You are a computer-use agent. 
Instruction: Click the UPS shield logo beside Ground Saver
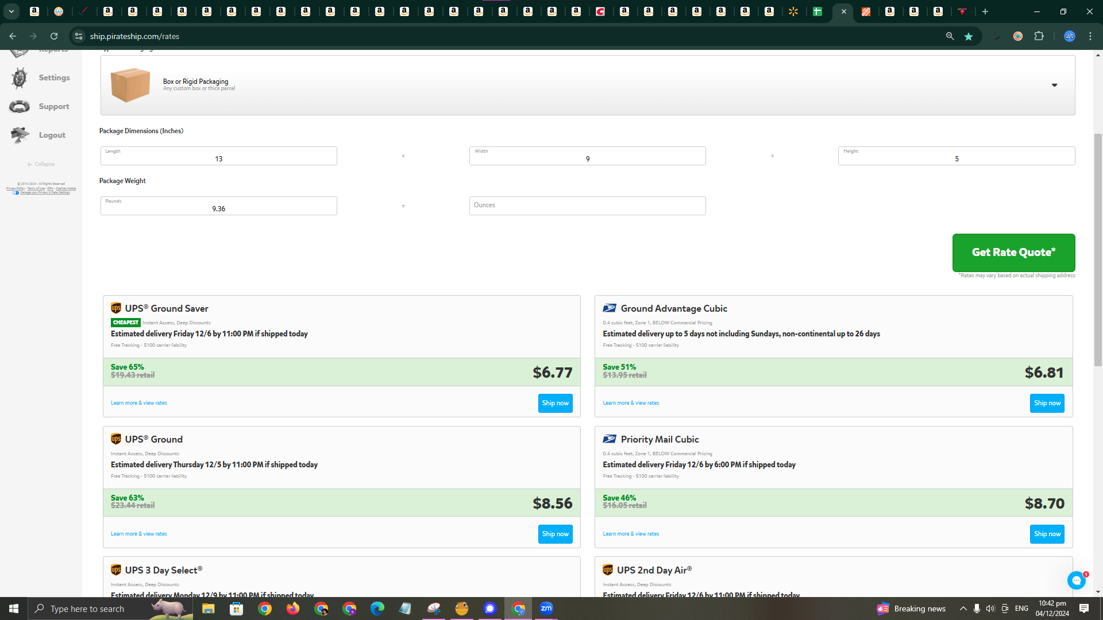[x=116, y=308]
